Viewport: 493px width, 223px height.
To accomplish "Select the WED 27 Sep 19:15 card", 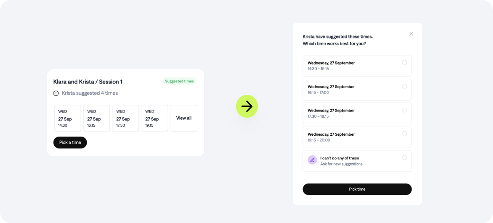I will (155, 118).
